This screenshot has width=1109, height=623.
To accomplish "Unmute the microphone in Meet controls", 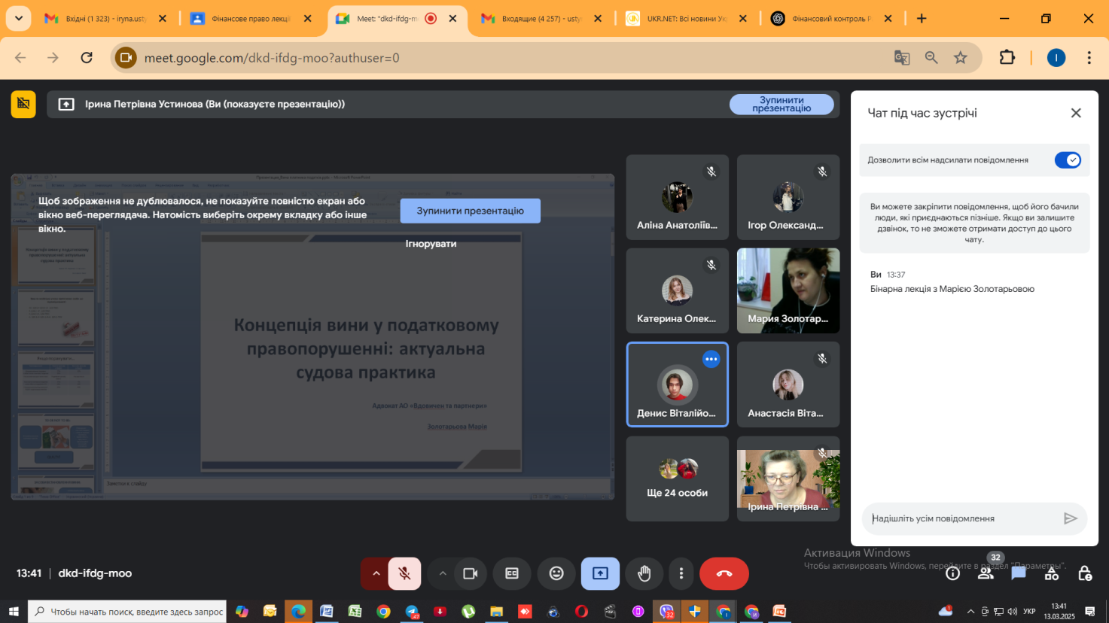I will 404,573.
